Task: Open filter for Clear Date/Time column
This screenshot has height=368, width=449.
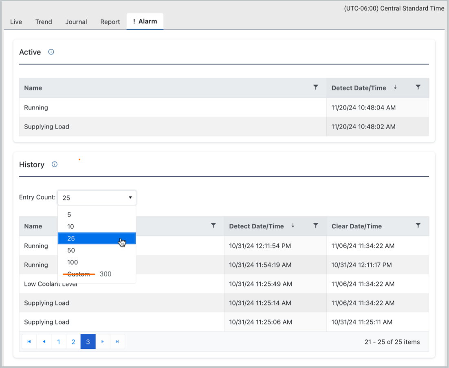Action: click(418, 226)
